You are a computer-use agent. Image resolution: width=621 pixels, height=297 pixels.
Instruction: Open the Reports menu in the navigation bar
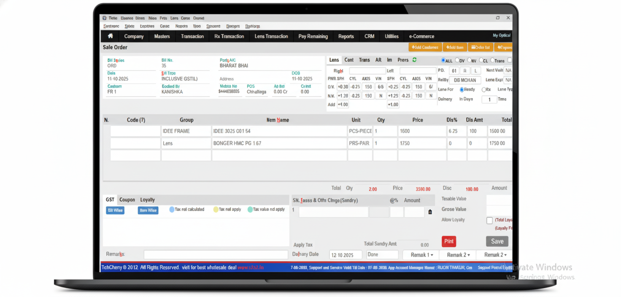tap(346, 36)
